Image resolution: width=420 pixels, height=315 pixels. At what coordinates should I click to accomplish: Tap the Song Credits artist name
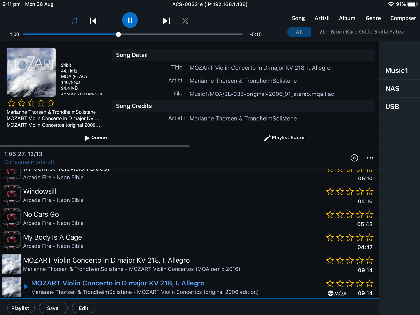(243, 119)
